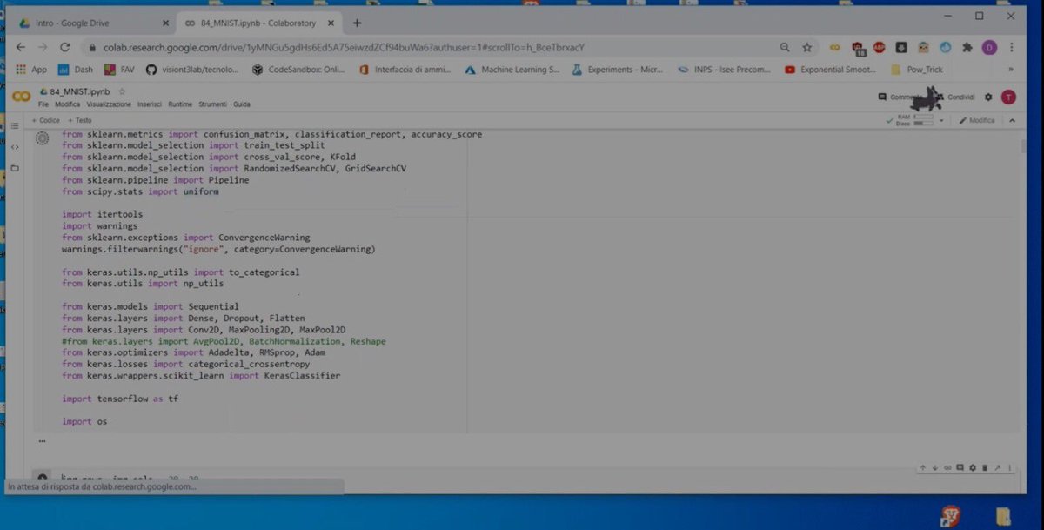Click the zoom magnifier in address bar
The height and width of the screenshot is (530, 1044).
785,47
